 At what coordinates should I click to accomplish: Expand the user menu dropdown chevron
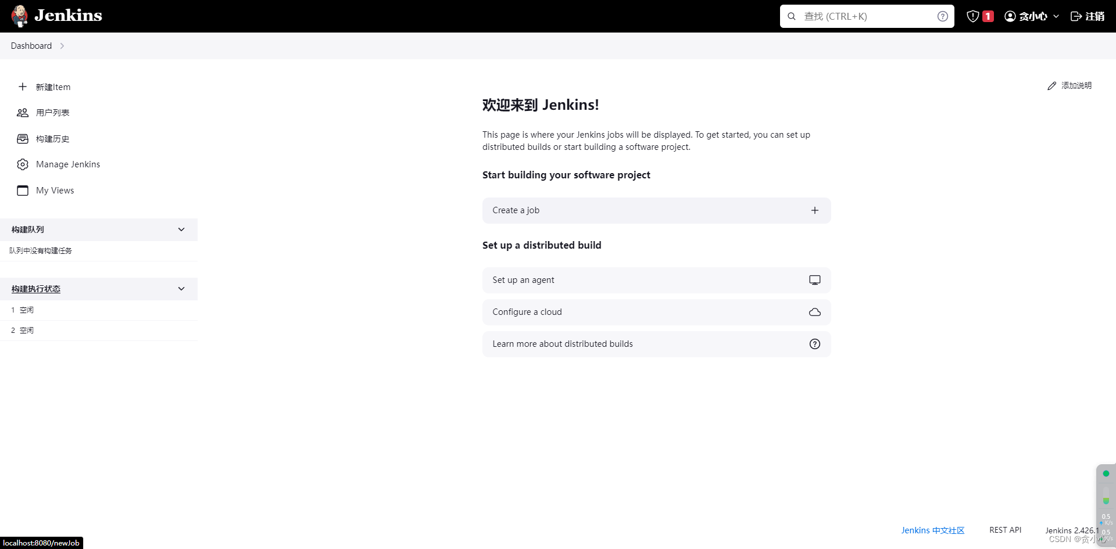(x=1056, y=16)
